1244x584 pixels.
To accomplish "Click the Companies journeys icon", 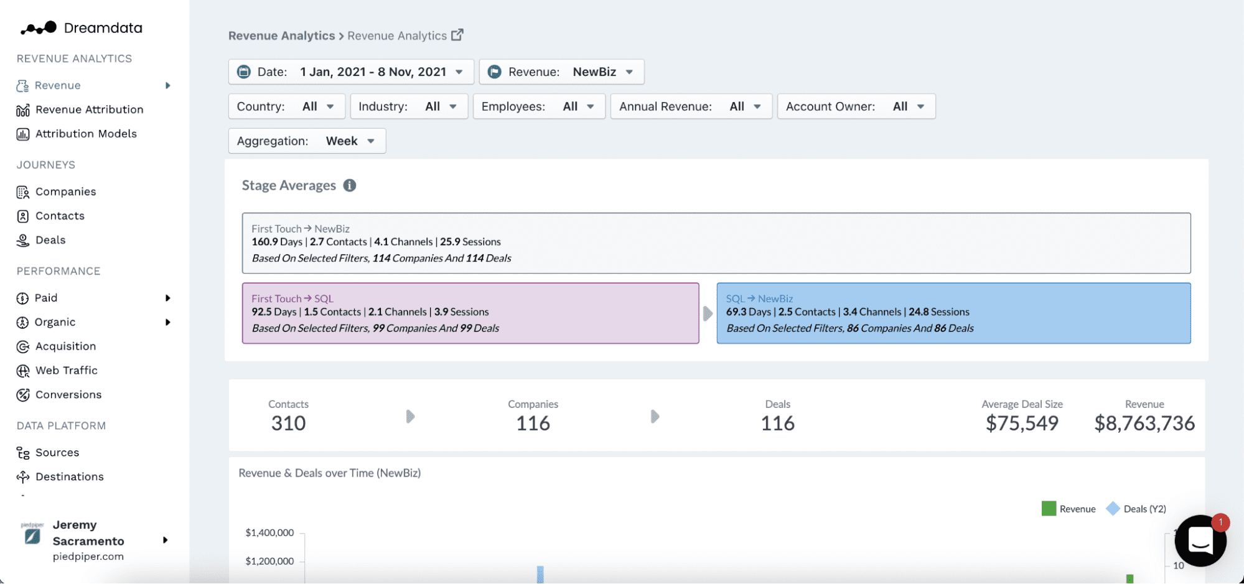I will tap(22, 191).
